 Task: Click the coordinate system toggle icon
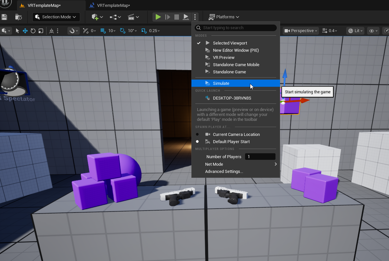coord(51,31)
